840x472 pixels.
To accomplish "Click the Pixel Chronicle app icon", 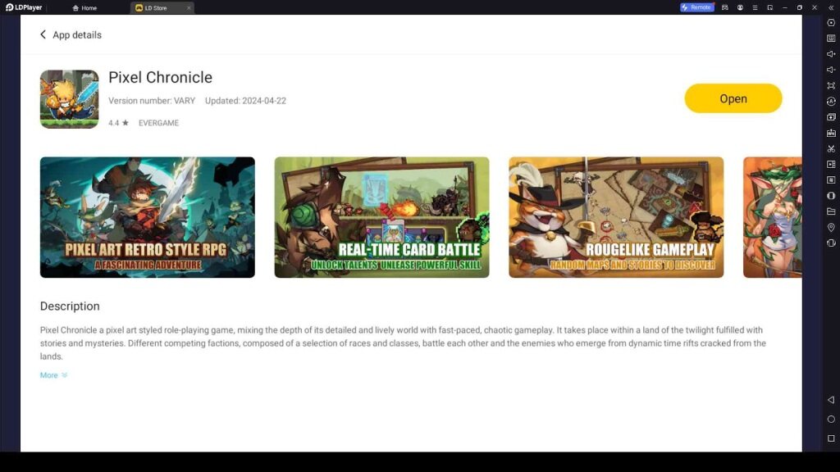I will (69, 99).
